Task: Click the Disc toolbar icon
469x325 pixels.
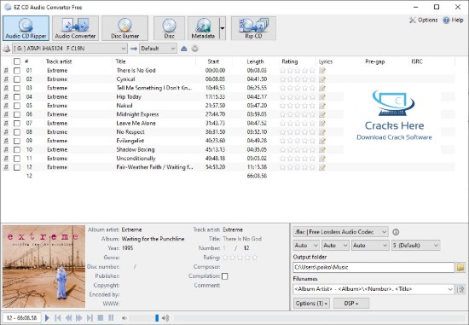Action: (169, 28)
